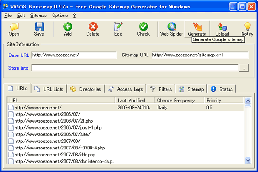
Task: Close the VIGOS Gsitemap window
Action: pyautogui.click(x=251, y=7)
